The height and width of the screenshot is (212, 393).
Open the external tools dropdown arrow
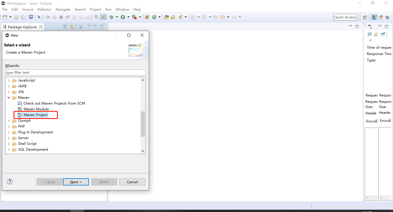tap(140, 17)
